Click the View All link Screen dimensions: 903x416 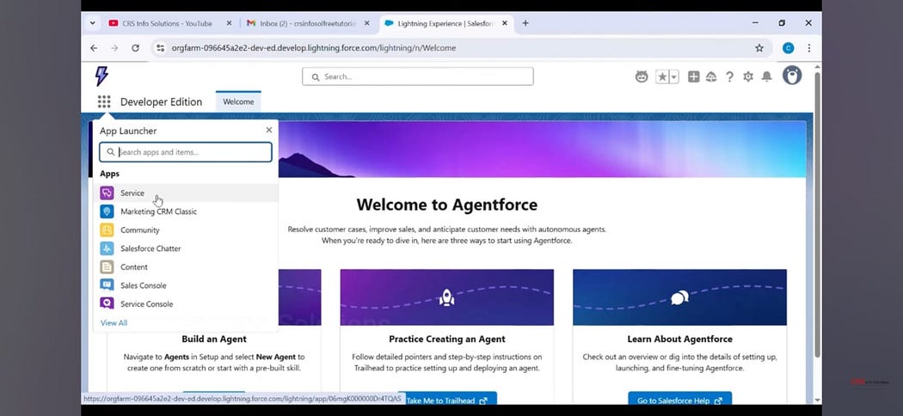114,323
